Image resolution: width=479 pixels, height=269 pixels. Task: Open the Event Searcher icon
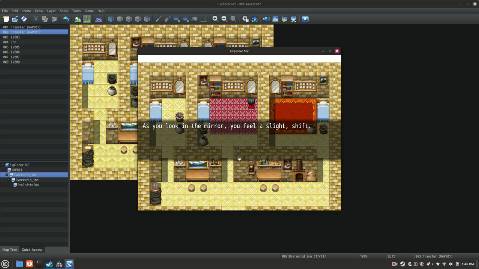[275, 19]
